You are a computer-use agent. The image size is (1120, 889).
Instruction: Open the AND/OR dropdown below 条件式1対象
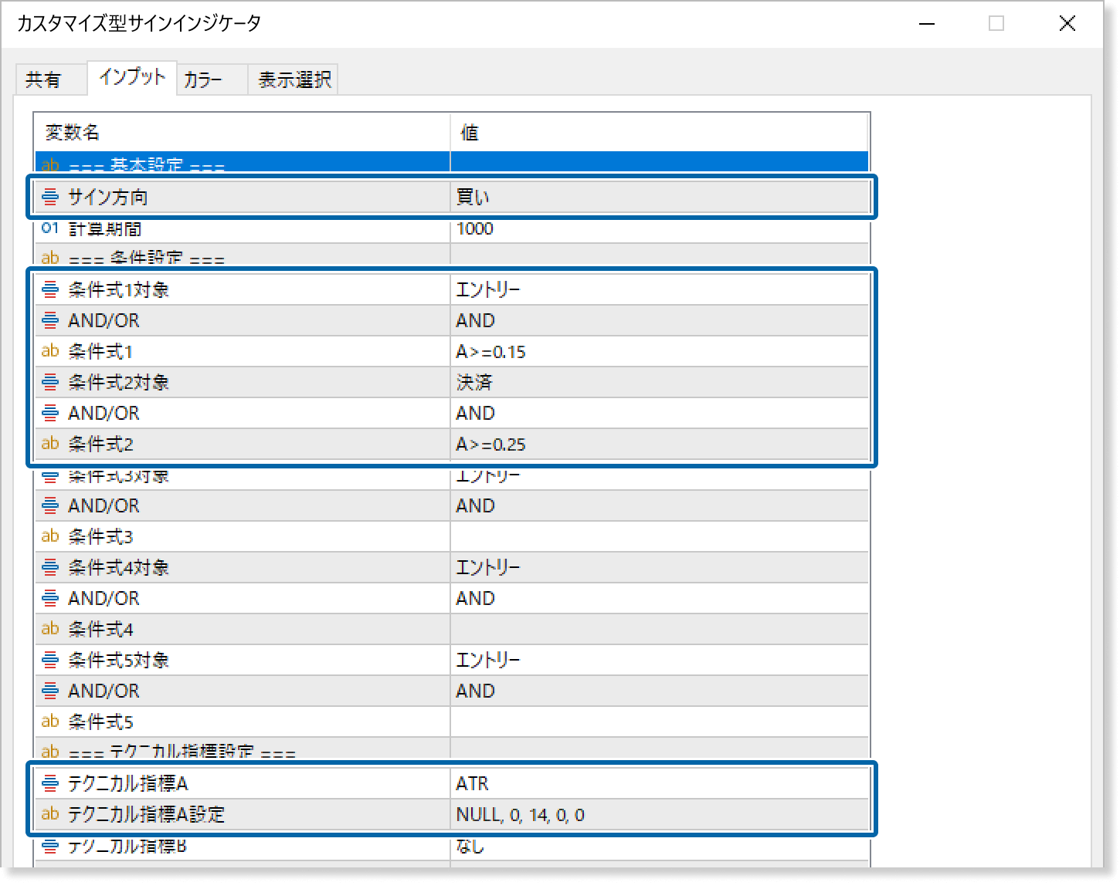click(657, 320)
